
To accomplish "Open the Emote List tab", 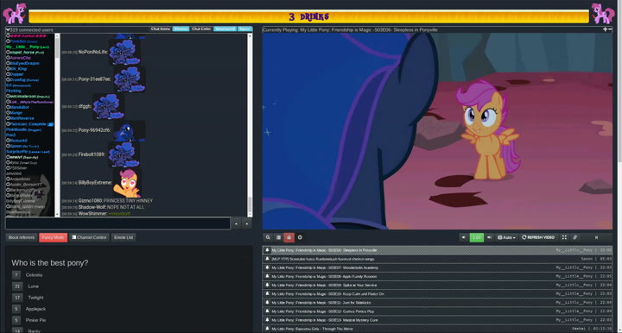I will pyautogui.click(x=124, y=237).
